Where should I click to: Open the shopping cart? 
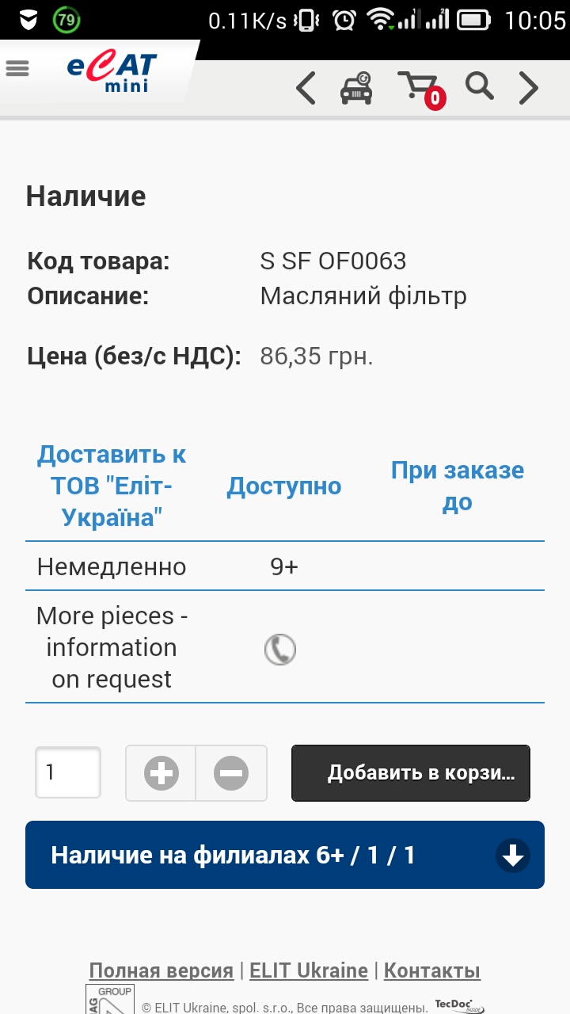pyautogui.click(x=420, y=88)
